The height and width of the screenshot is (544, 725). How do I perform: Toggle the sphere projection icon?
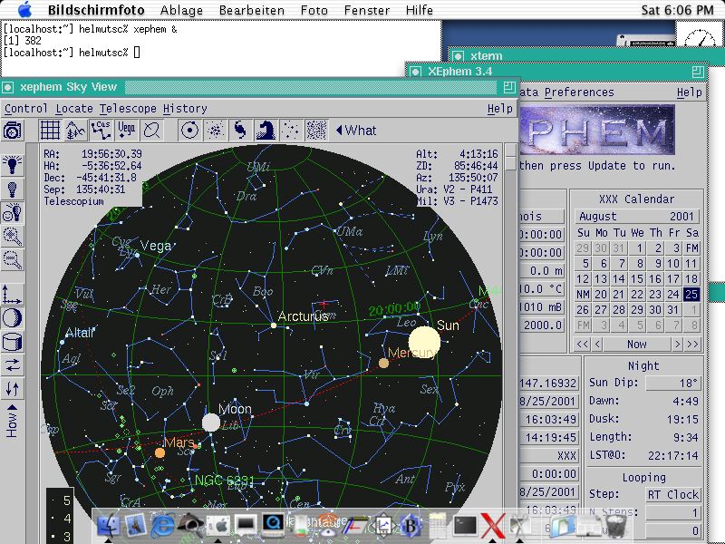(13, 318)
